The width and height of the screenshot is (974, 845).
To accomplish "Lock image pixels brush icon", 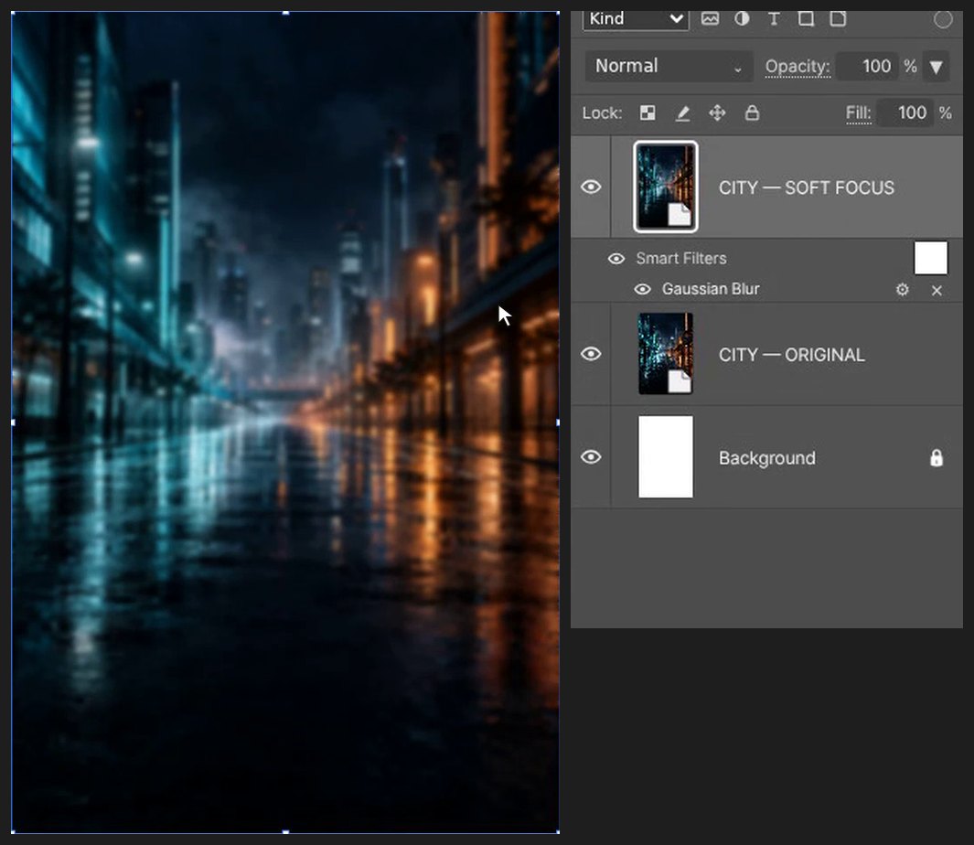I will tap(682, 113).
